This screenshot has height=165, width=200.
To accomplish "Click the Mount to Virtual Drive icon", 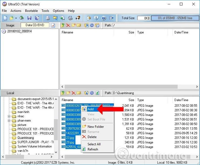I will [70, 18].
